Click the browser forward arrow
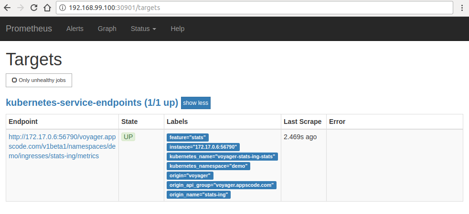 coord(21,8)
